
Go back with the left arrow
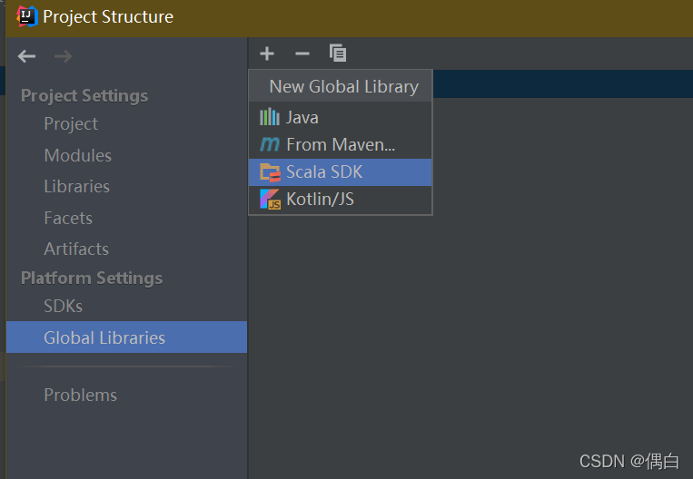26,56
